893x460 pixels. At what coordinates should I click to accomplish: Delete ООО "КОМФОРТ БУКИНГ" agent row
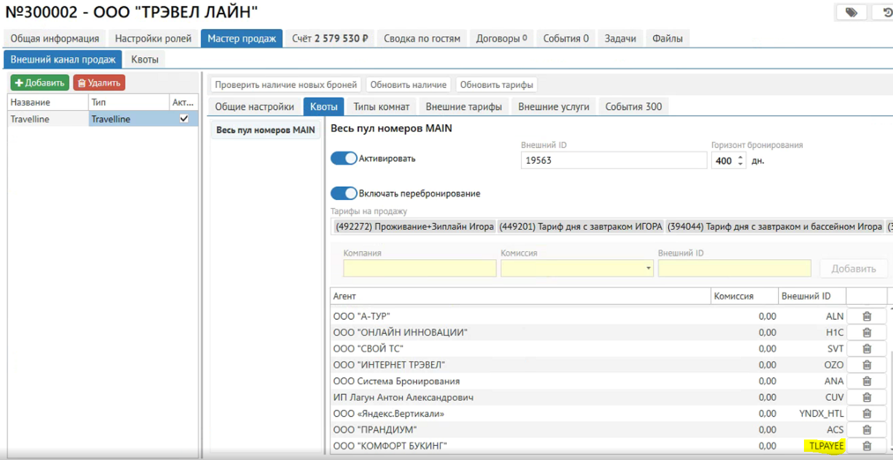click(x=867, y=446)
